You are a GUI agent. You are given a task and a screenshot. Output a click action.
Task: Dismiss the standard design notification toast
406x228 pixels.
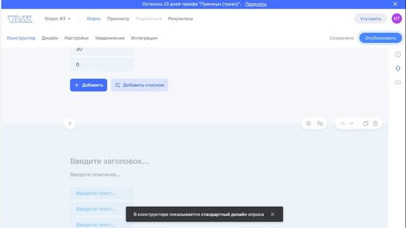pos(272,214)
